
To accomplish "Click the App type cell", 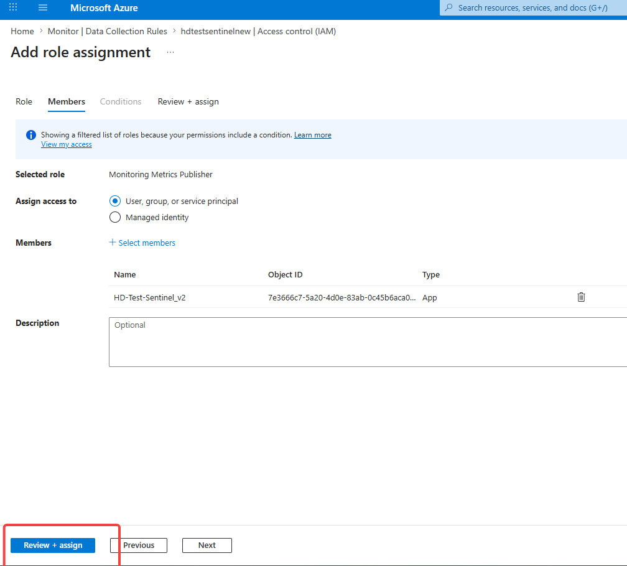I will tap(429, 297).
